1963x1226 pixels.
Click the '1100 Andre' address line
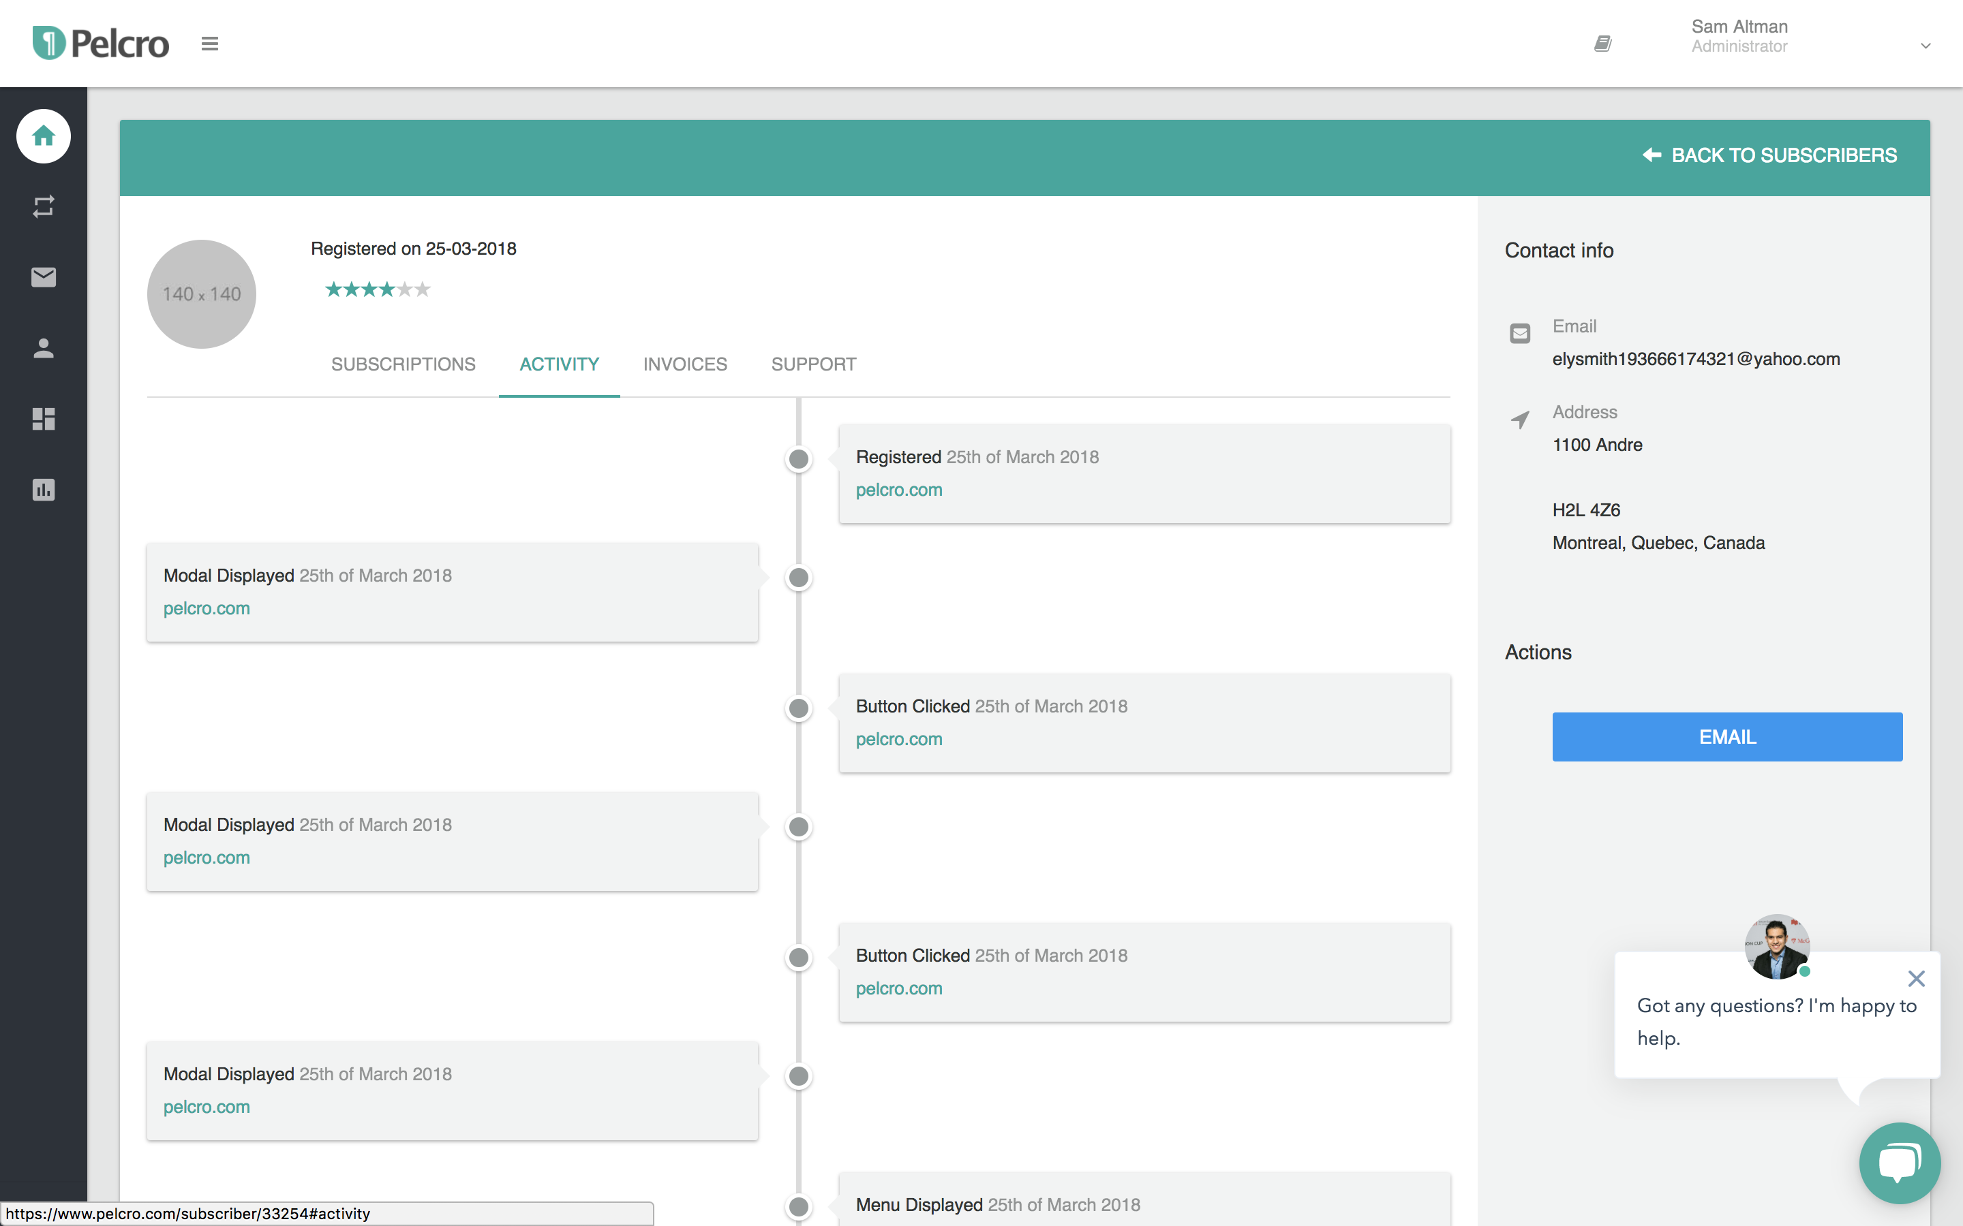pyautogui.click(x=1597, y=445)
